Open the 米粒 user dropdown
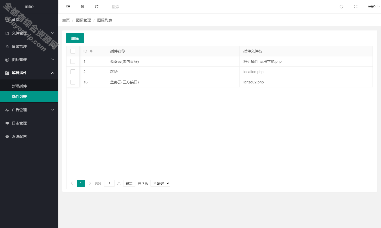The height and width of the screenshot is (228, 381). (374, 7)
